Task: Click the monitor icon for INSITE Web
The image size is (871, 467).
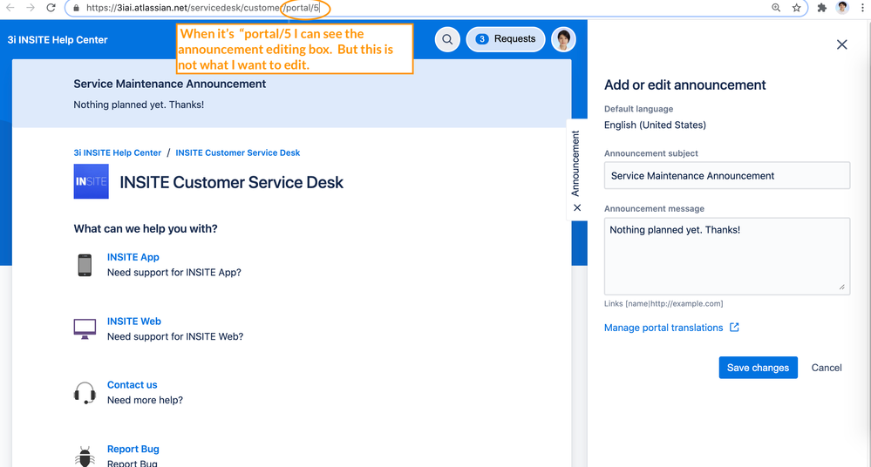Action: tap(85, 328)
